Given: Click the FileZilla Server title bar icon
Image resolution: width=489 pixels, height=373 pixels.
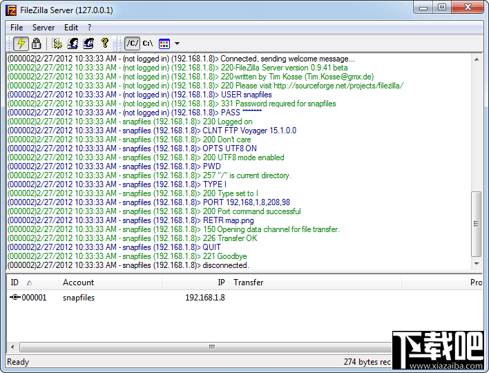Looking at the screenshot, I should 11,10.
